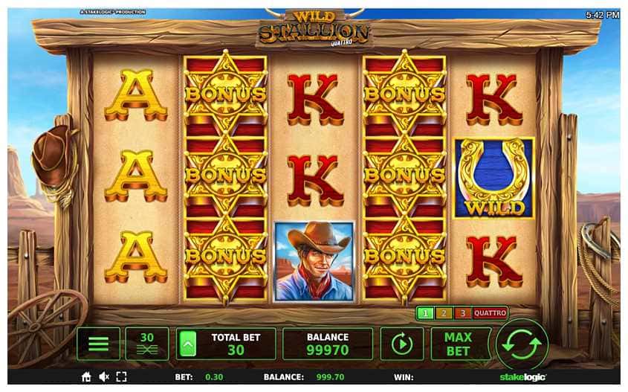Open the hamburger game menu

click(98, 344)
